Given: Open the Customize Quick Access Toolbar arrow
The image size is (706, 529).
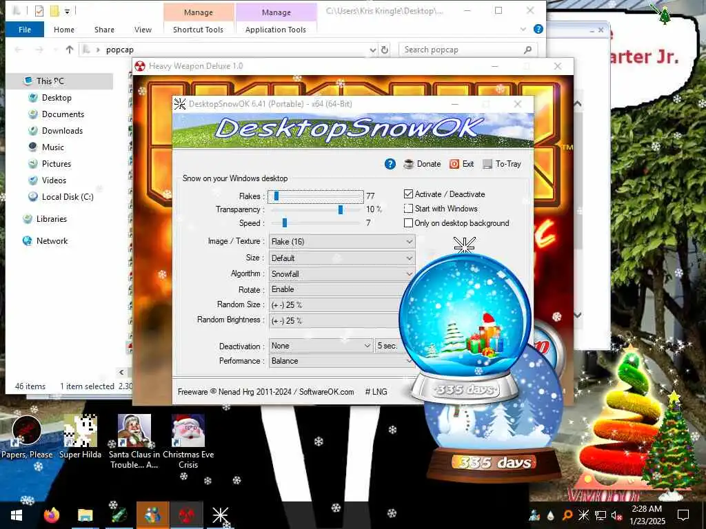Looking at the screenshot, I should (67, 11).
